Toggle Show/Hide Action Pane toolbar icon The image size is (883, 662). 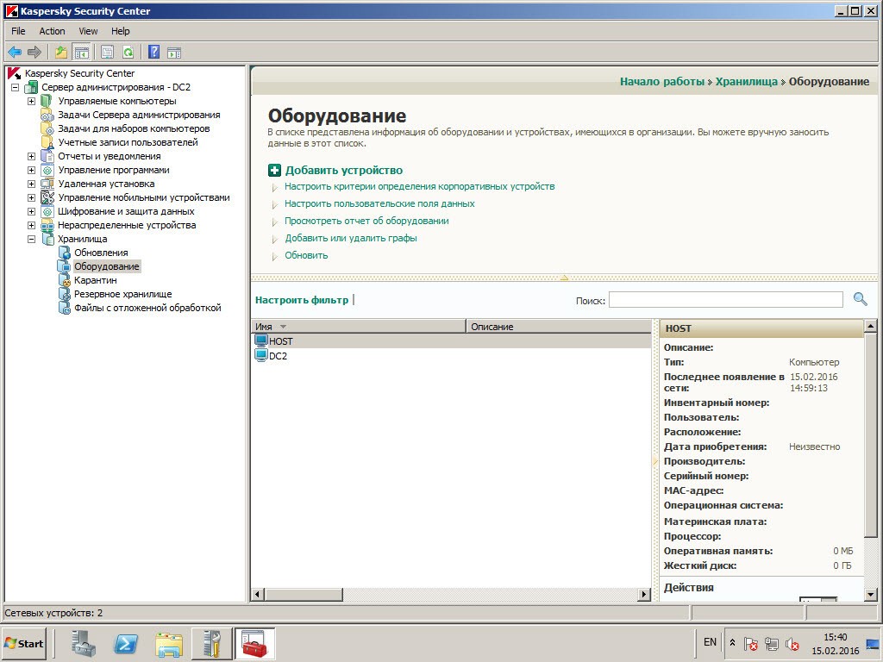tap(174, 53)
